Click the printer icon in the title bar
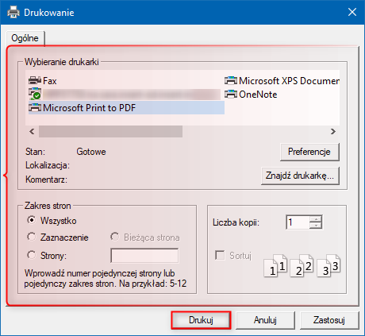Screen dimensions: 365x336 (13, 12)
